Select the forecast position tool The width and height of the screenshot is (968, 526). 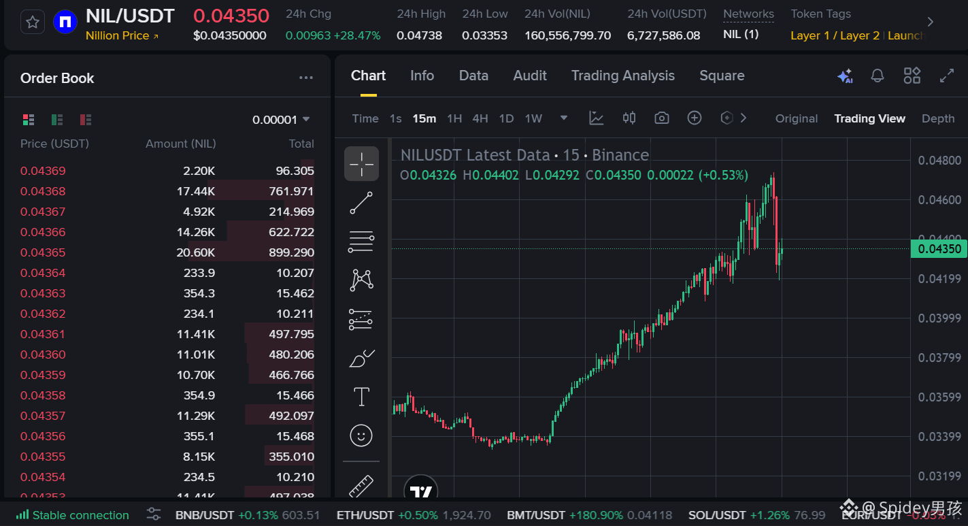pyautogui.click(x=361, y=319)
